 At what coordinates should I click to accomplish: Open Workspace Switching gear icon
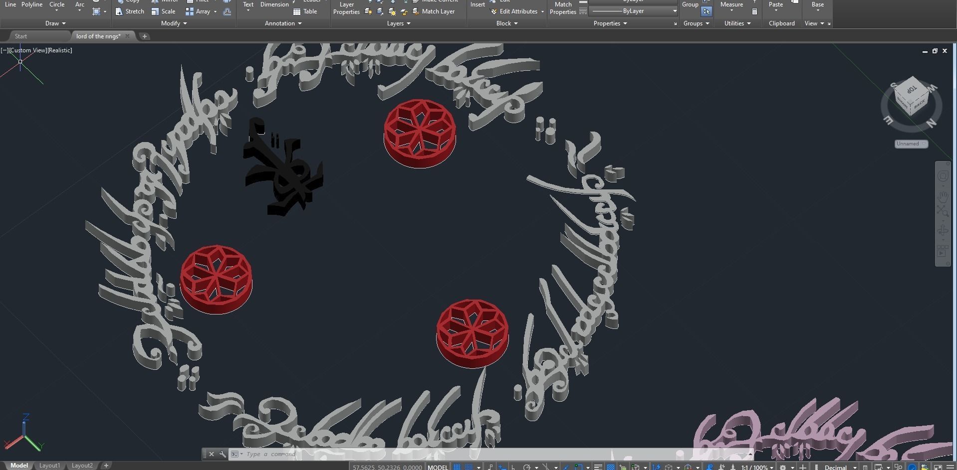[x=783, y=467]
